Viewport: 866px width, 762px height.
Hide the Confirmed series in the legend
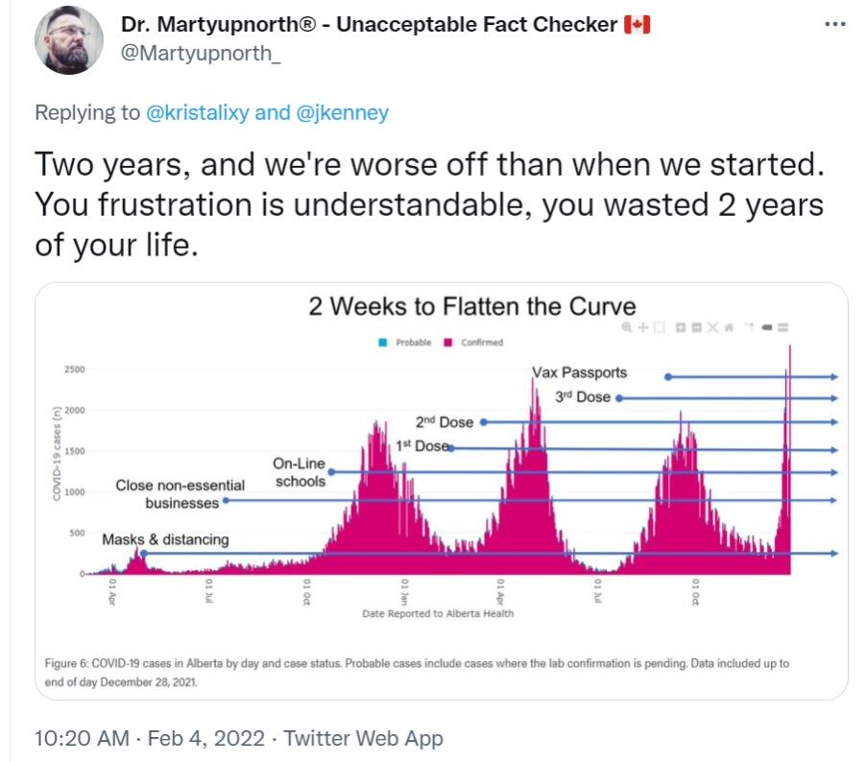point(448,343)
